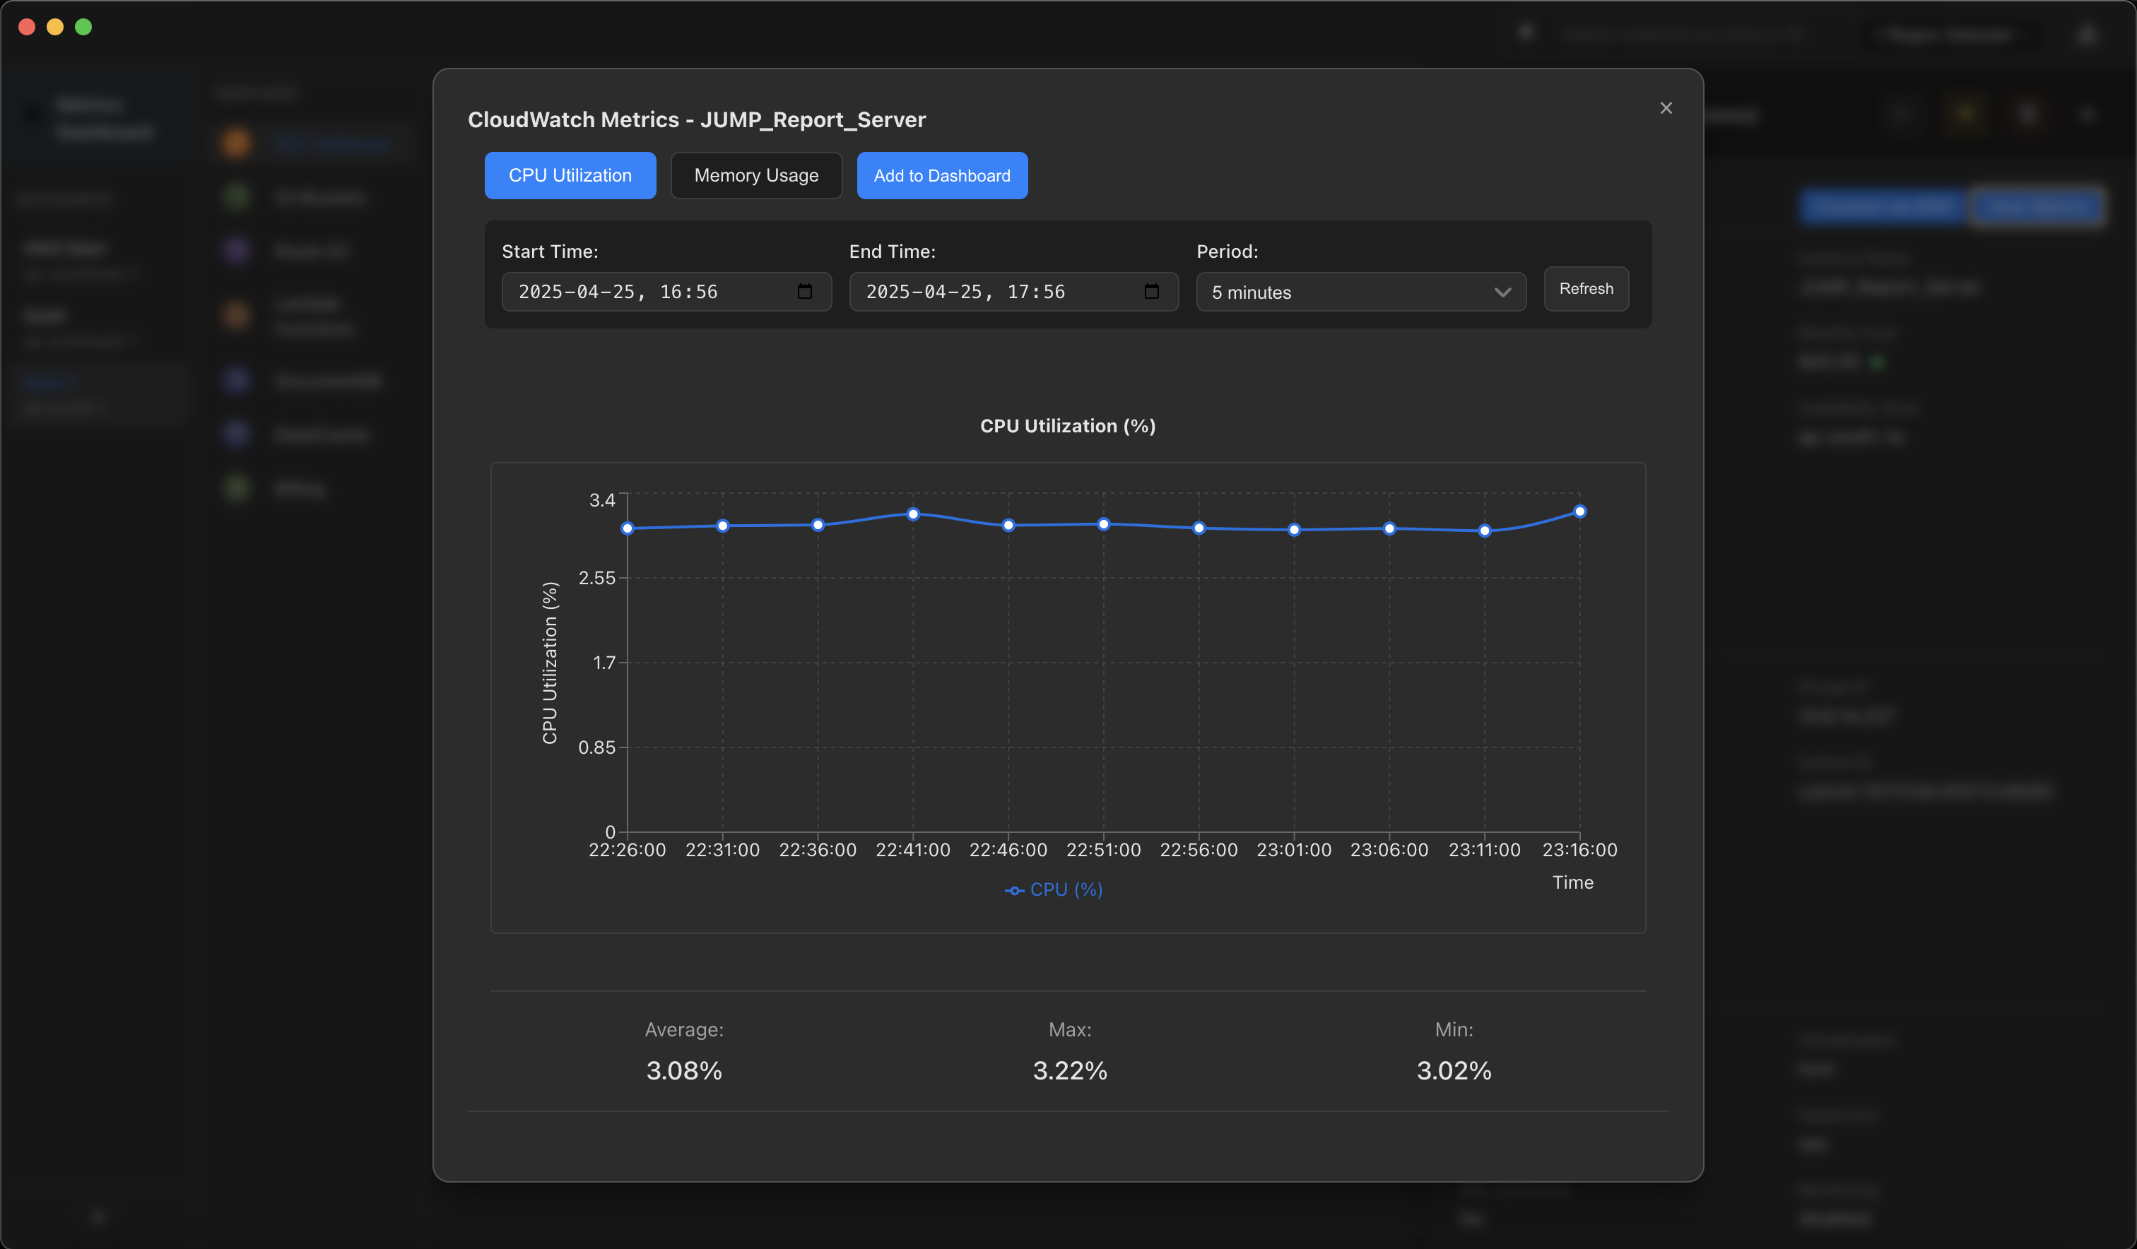Select the 23:11:00 data point on chart
This screenshot has height=1249, width=2137.
pyautogui.click(x=1485, y=531)
